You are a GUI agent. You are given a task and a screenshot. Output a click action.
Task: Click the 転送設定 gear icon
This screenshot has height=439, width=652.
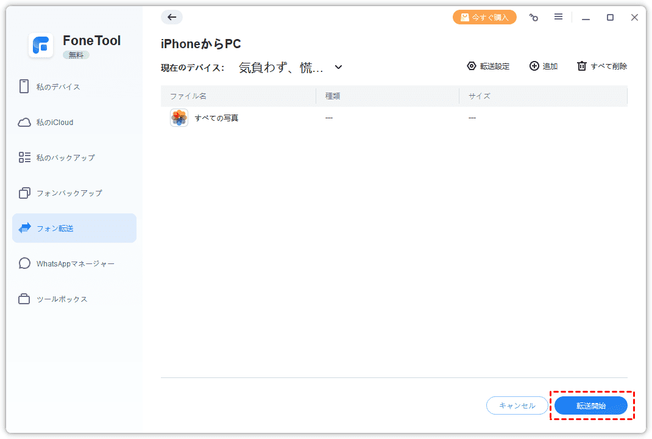click(x=471, y=66)
